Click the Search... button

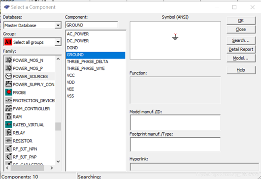[x=241, y=40]
